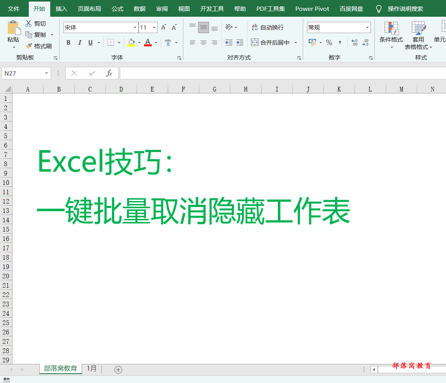This screenshot has height=383, width=446.
Task: Toggle Wrap Text 自动换行
Action: pyautogui.click(x=268, y=27)
